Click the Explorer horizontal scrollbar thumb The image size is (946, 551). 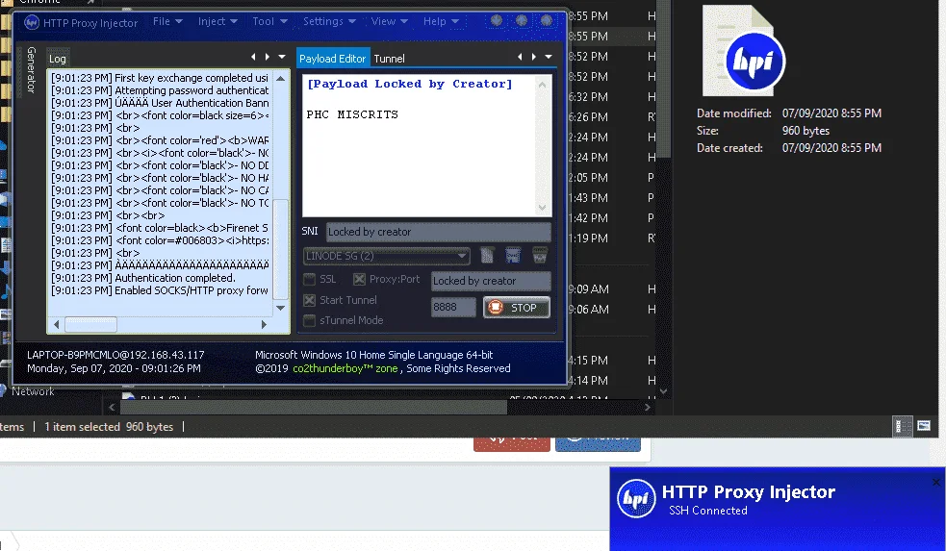tap(313, 407)
